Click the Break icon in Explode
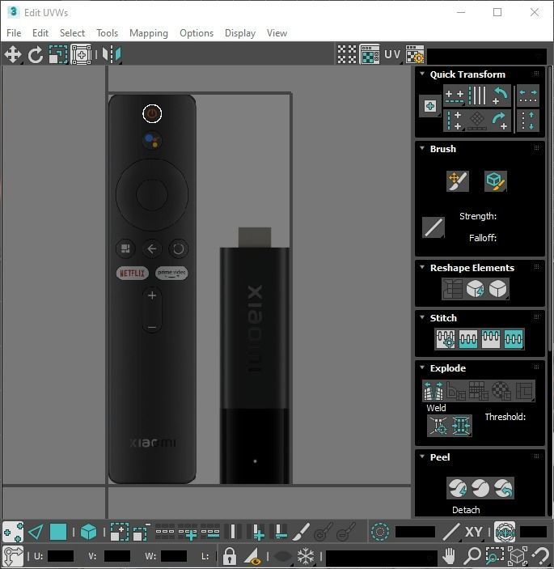Image resolution: width=554 pixels, height=569 pixels. pos(433,390)
